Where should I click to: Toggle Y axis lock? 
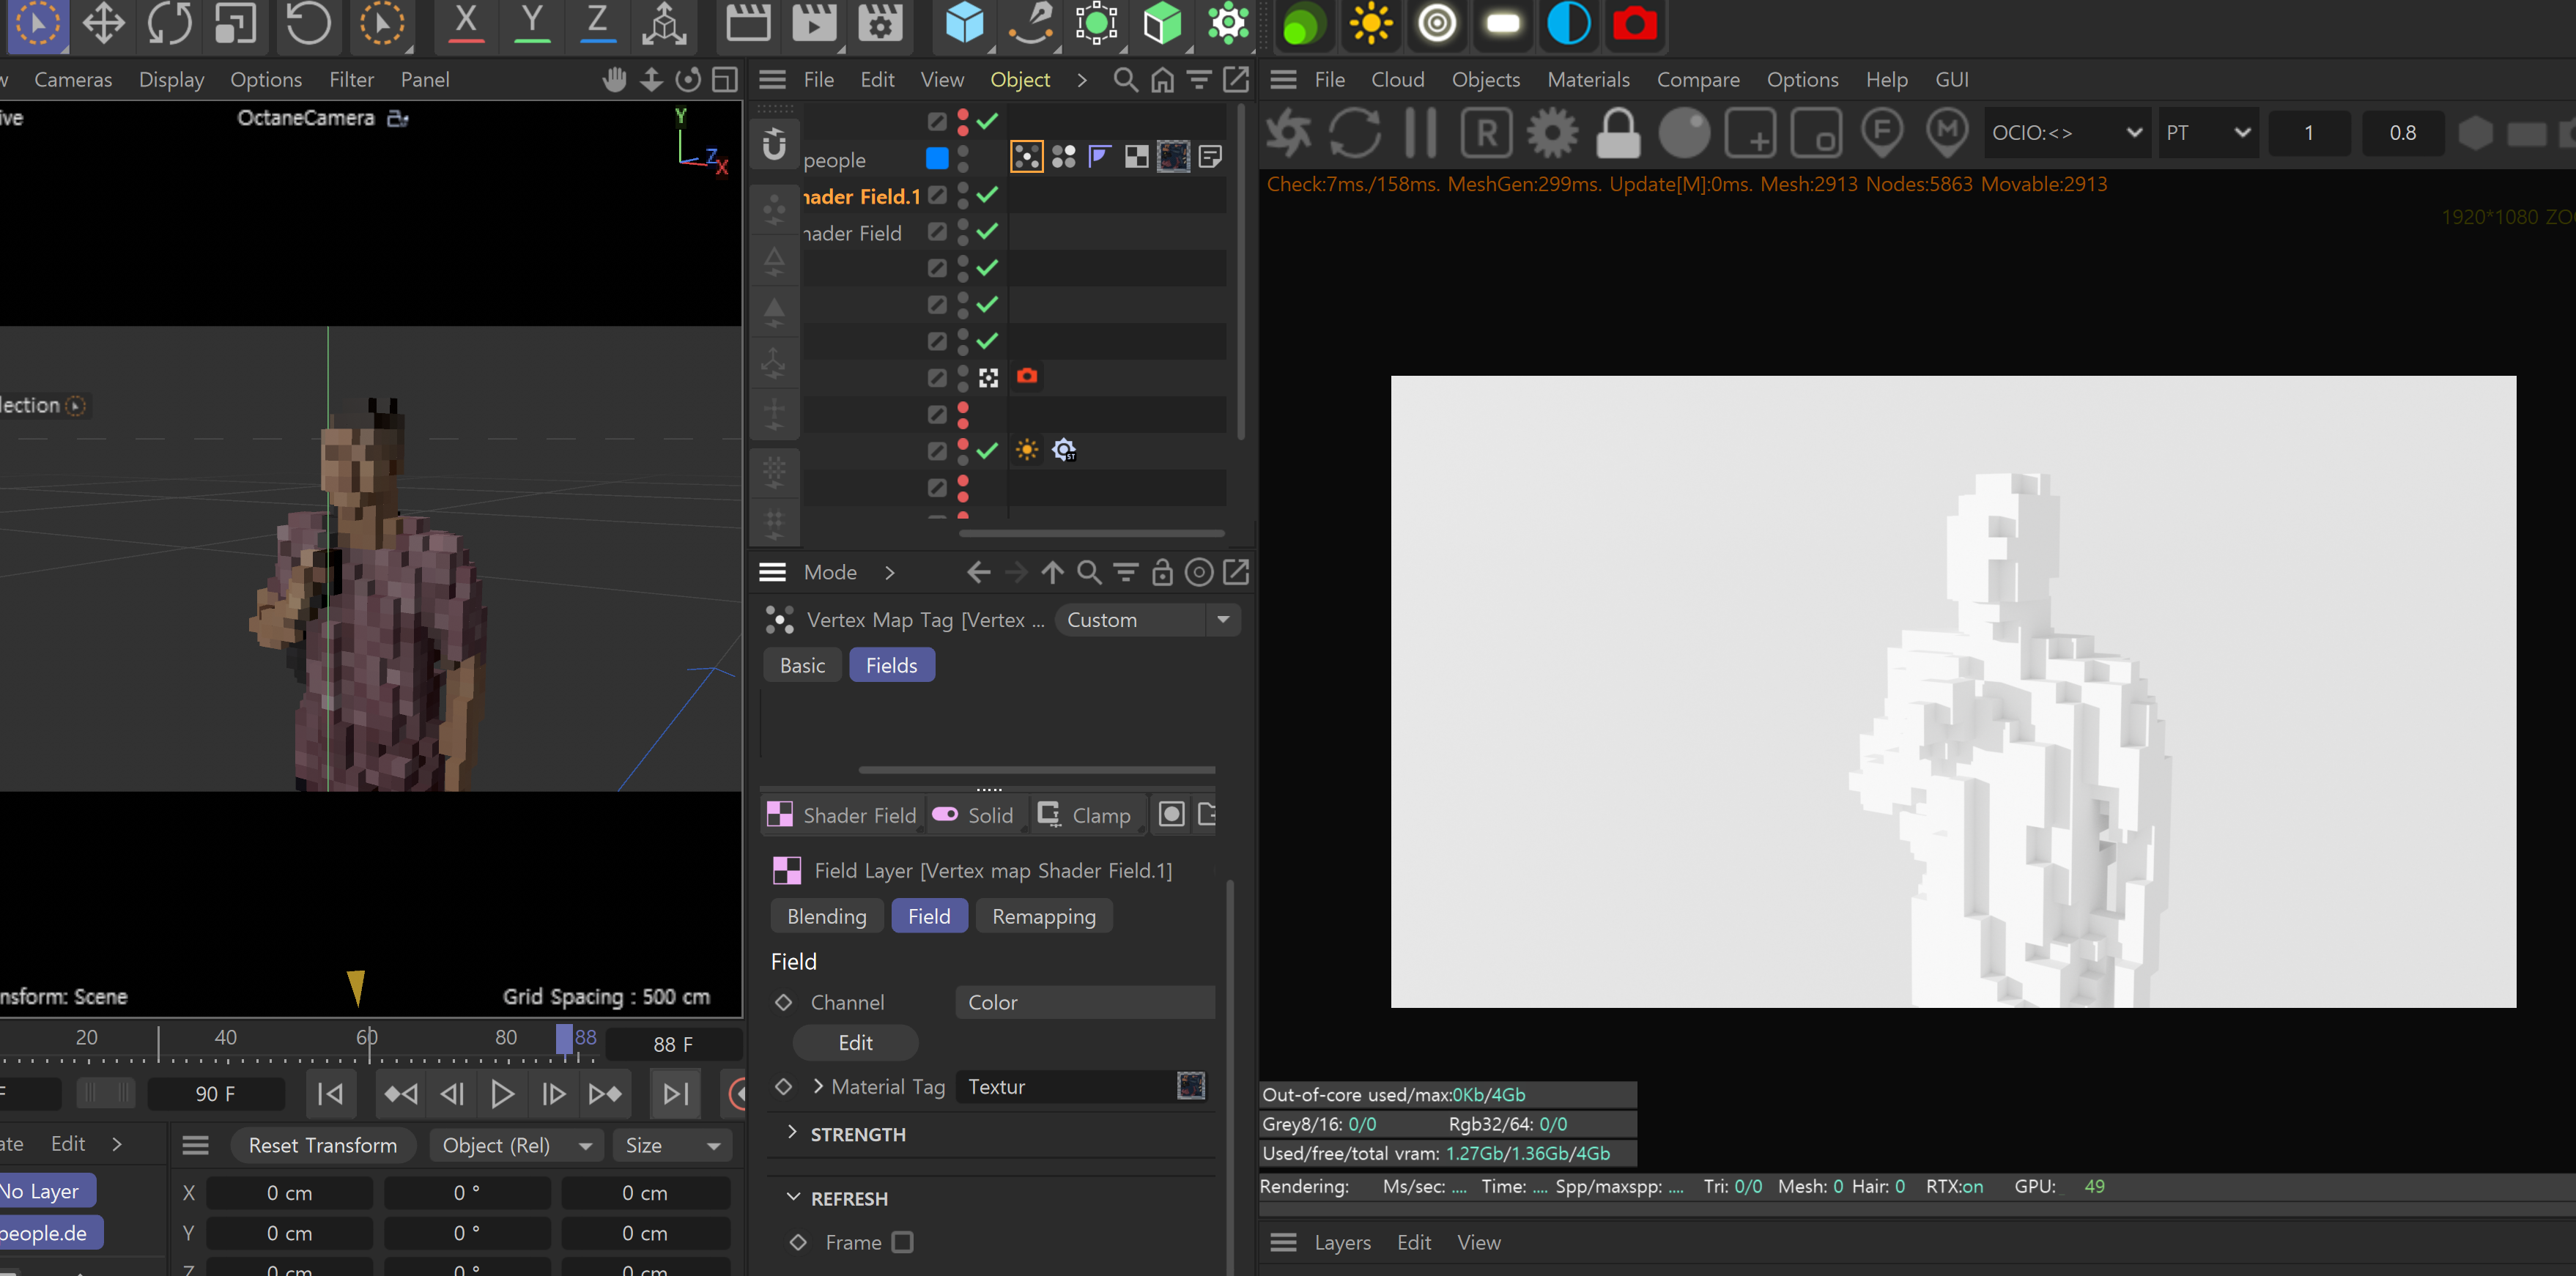(532, 23)
